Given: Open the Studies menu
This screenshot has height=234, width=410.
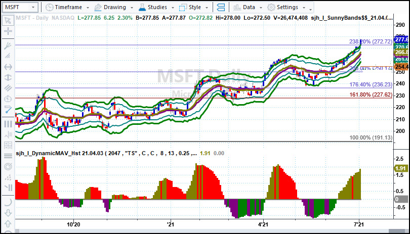Looking at the screenshot, I should (156, 7).
